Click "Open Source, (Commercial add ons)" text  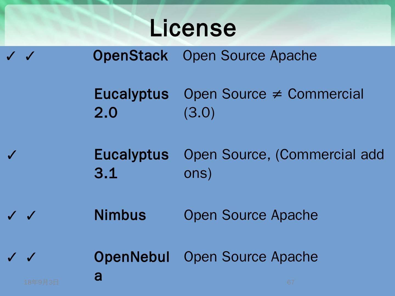coord(284,164)
